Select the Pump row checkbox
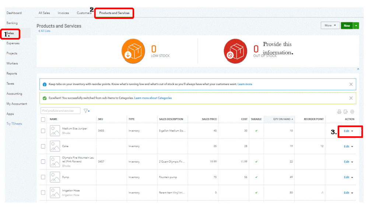 pos(43,177)
